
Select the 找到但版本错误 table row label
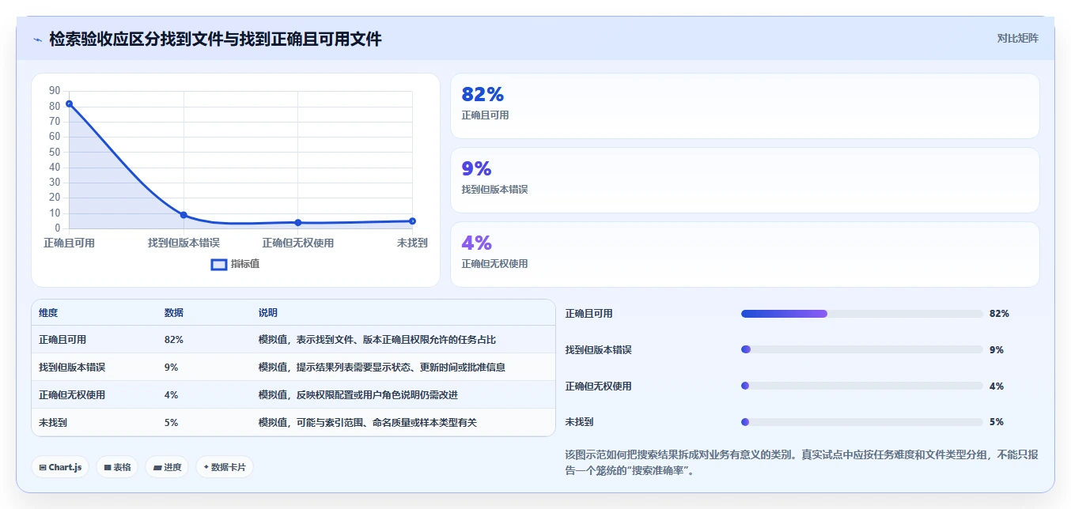point(72,368)
